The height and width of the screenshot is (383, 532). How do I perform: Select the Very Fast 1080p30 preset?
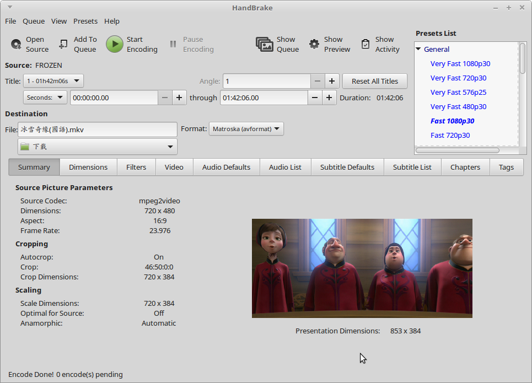(460, 64)
